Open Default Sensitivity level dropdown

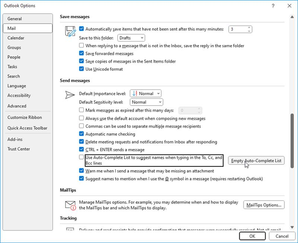[146, 102]
